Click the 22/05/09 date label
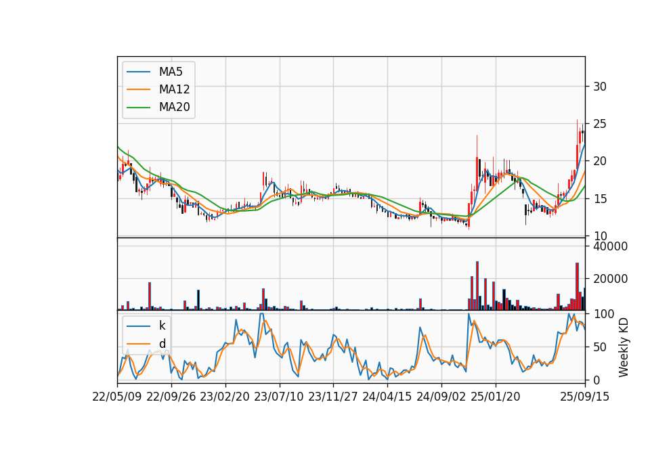The width and height of the screenshot is (650, 467). 117,397
